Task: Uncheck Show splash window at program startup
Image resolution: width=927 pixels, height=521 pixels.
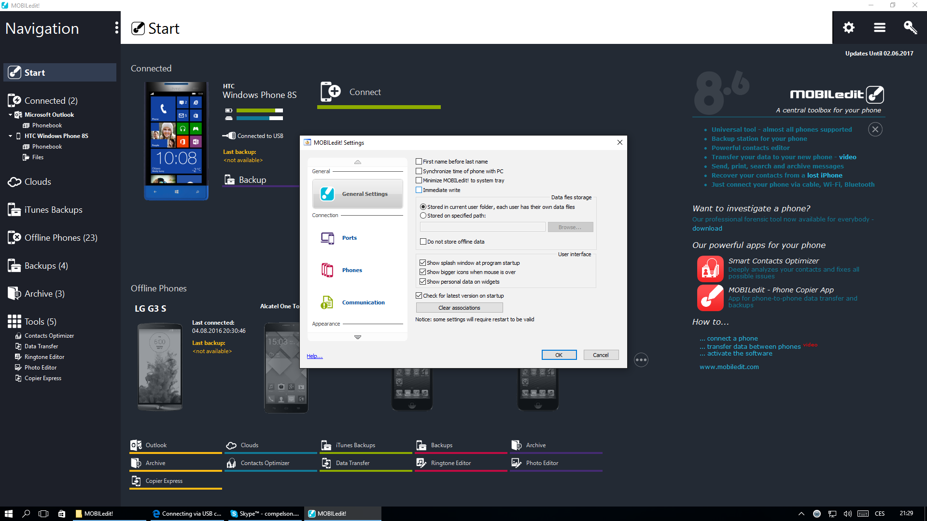Action: 423,263
